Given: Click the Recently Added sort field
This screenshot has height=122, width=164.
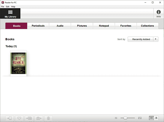Looking at the screenshot, I should coord(141,39).
